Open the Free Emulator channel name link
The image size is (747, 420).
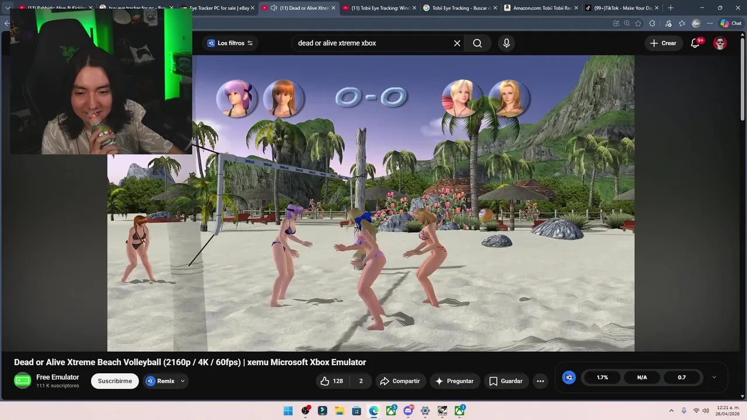[58, 377]
